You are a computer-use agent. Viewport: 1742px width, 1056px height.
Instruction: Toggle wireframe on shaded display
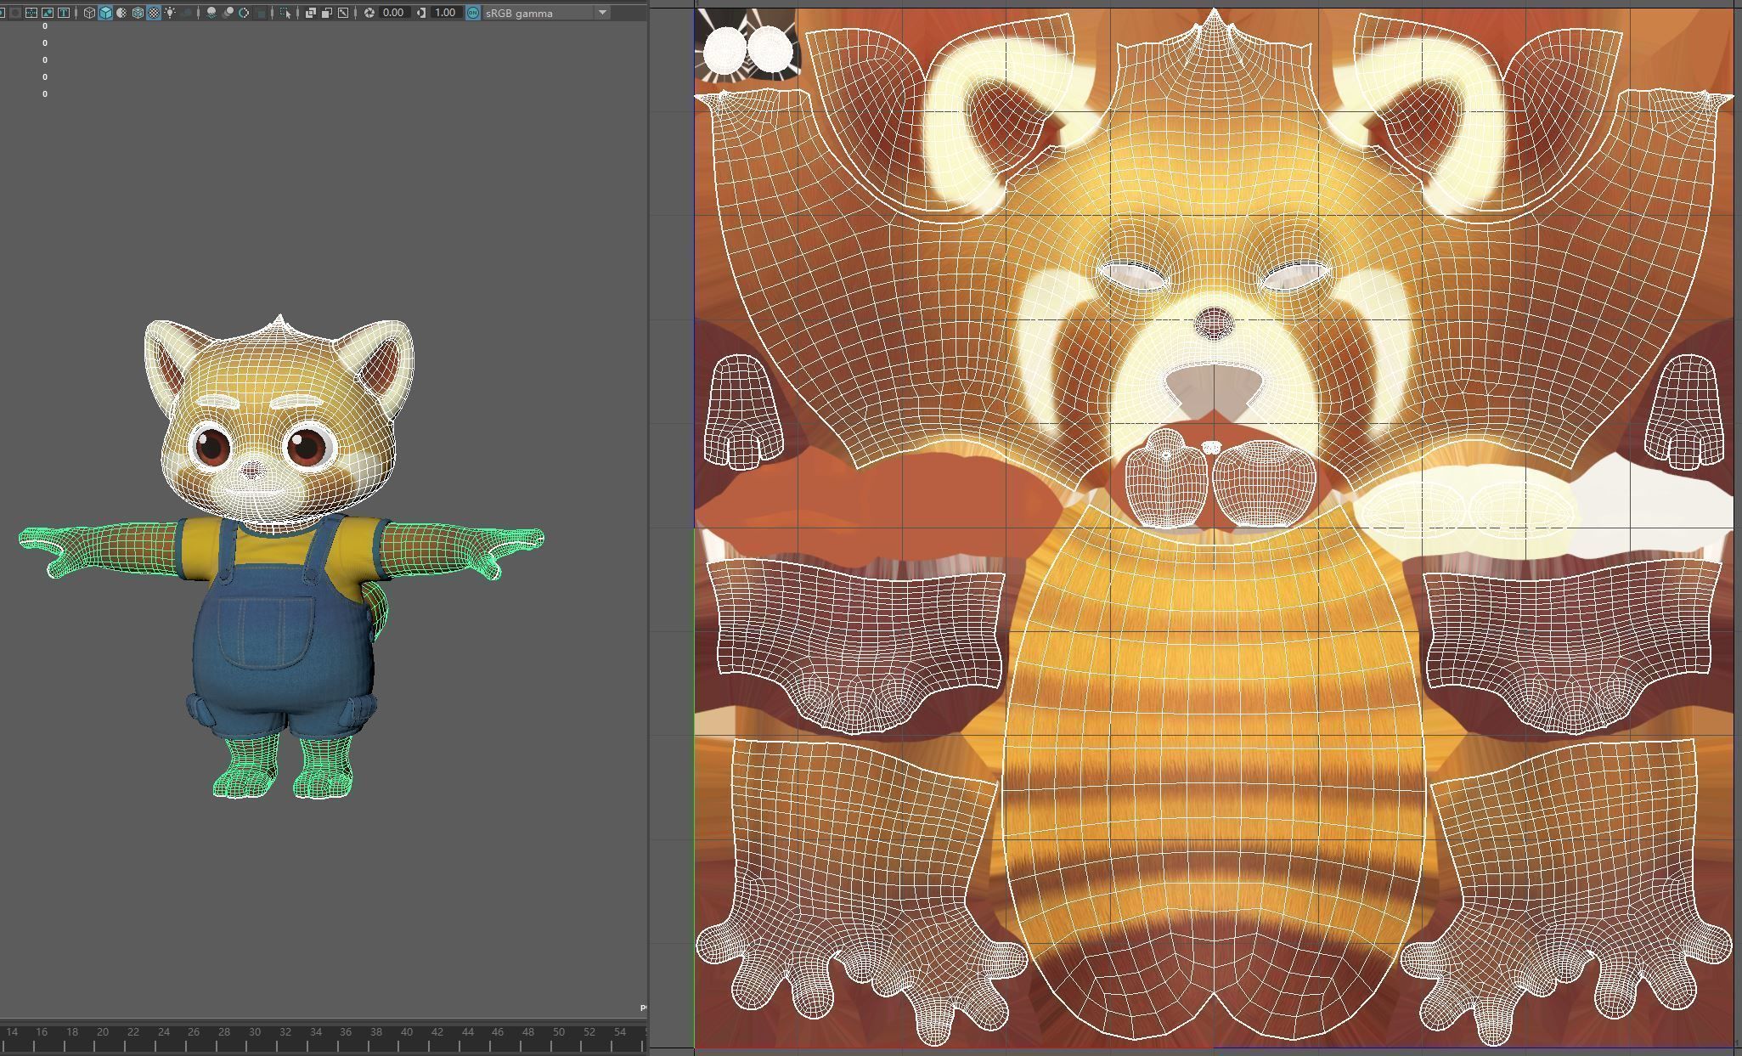tap(138, 13)
